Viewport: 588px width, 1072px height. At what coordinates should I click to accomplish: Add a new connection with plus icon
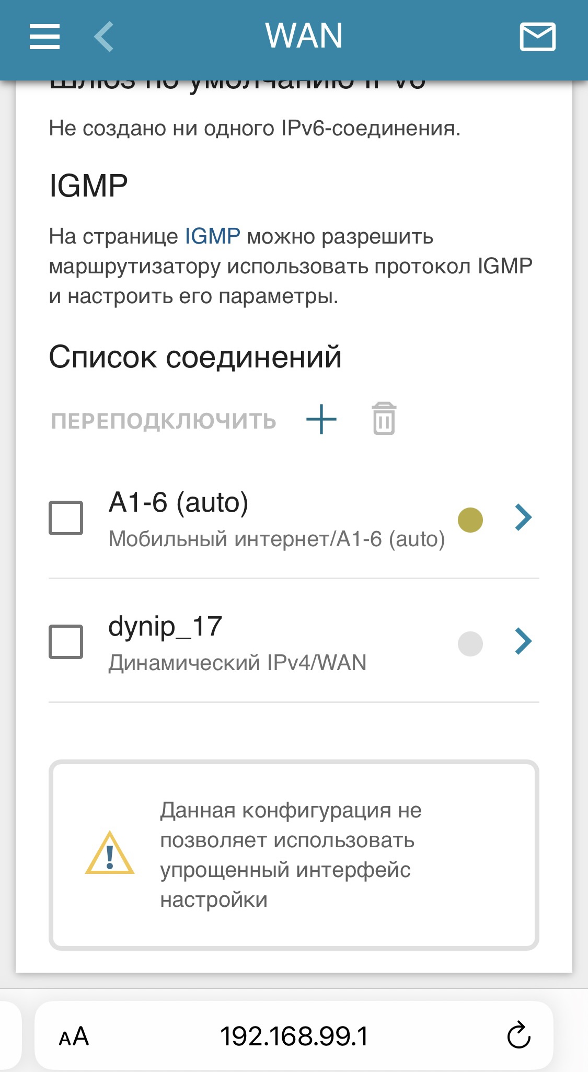(x=321, y=419)
